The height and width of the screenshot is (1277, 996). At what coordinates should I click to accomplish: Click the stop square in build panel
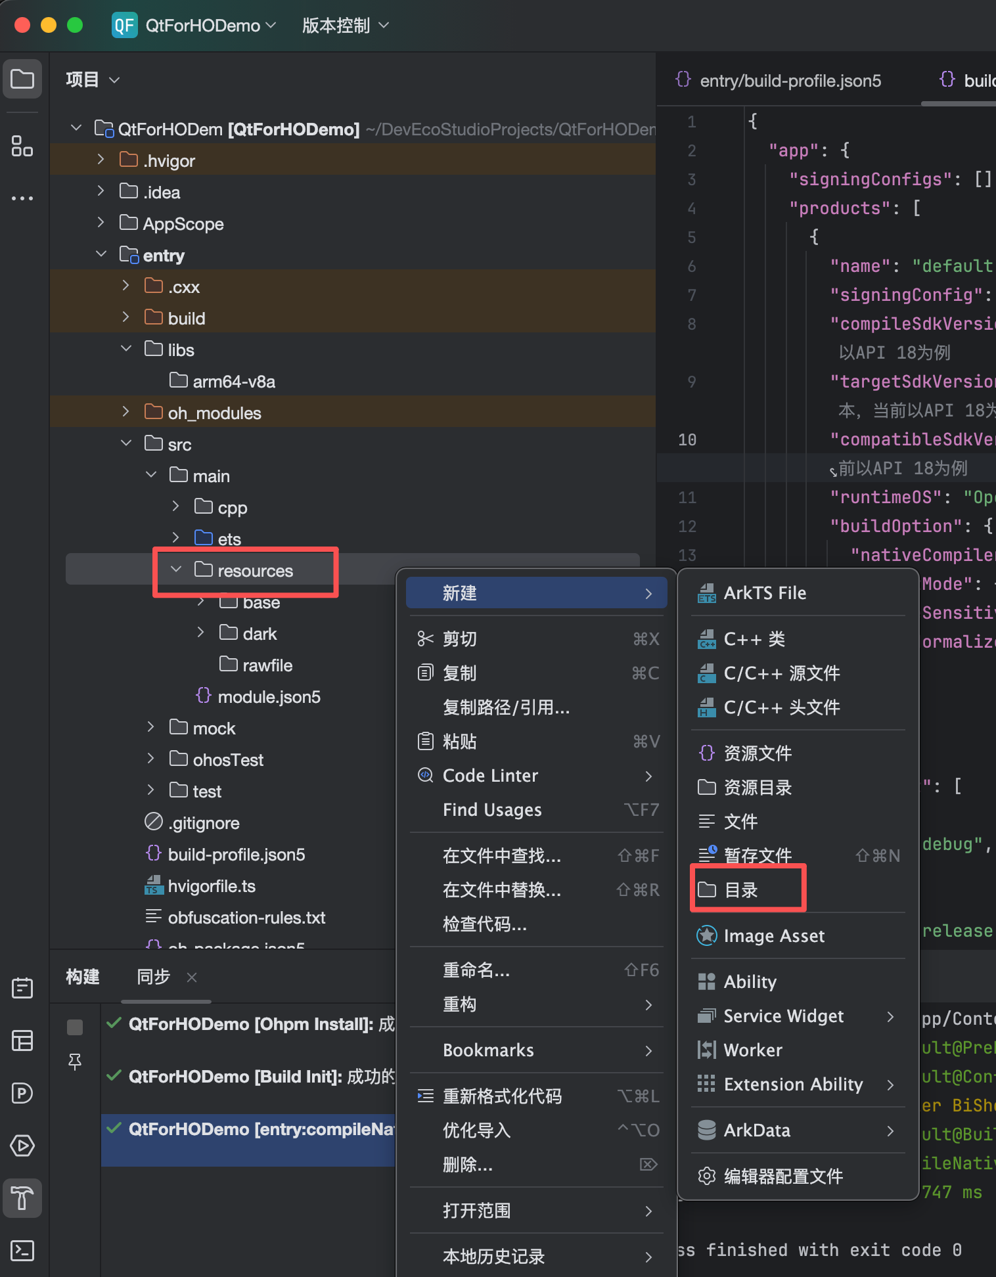pos(75,1027)
